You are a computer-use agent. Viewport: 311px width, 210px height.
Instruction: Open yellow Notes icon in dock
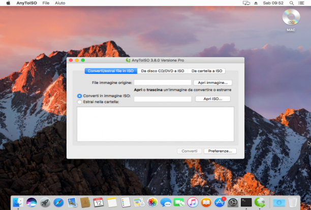pyautogui.click(x=112, y=202)
